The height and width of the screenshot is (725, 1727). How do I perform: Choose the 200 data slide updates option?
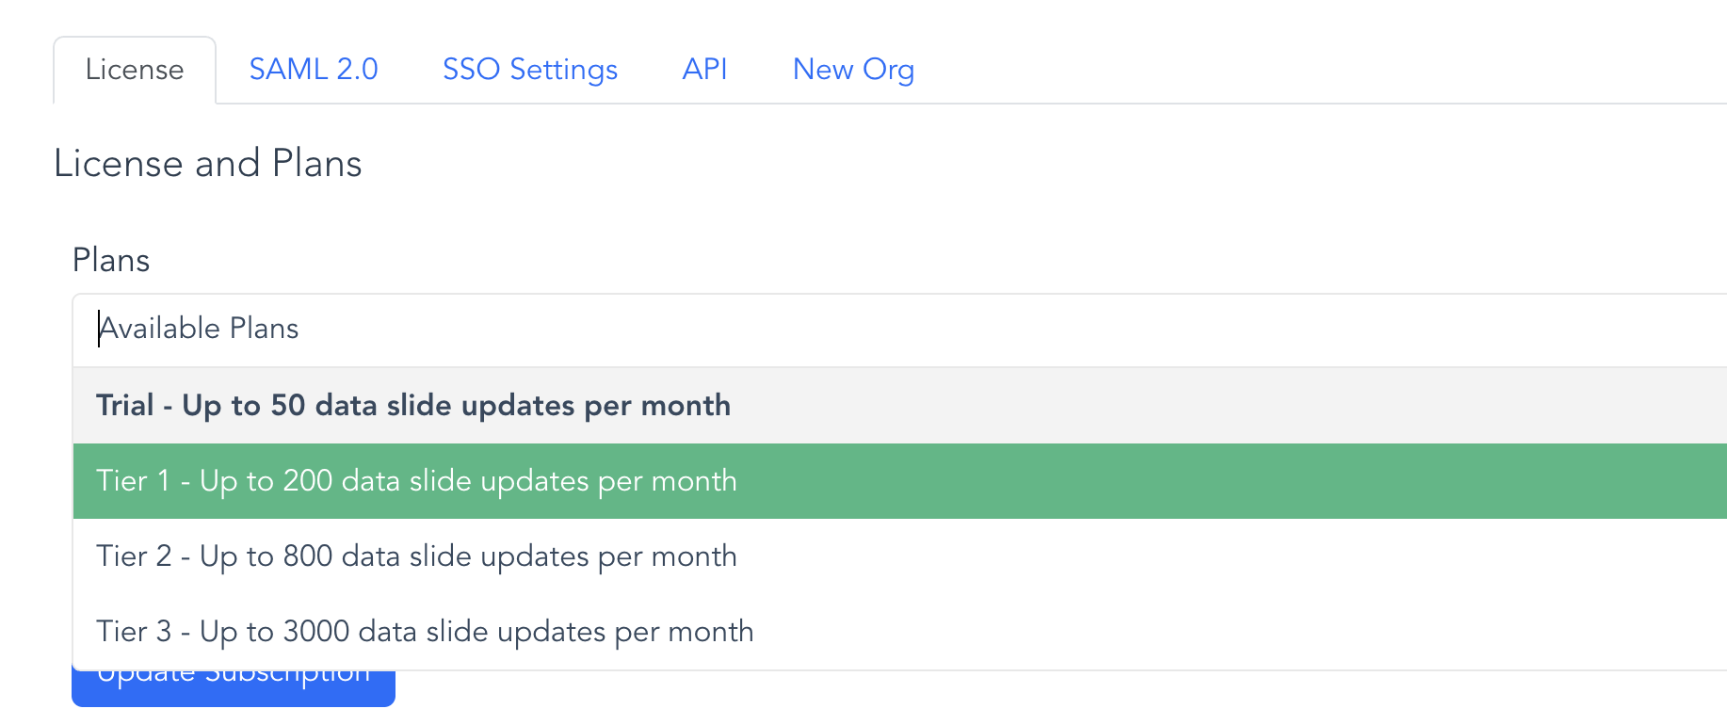899,481
